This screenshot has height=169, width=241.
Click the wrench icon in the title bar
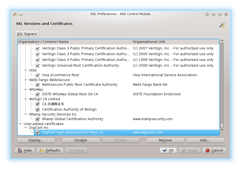pos(15,14)
